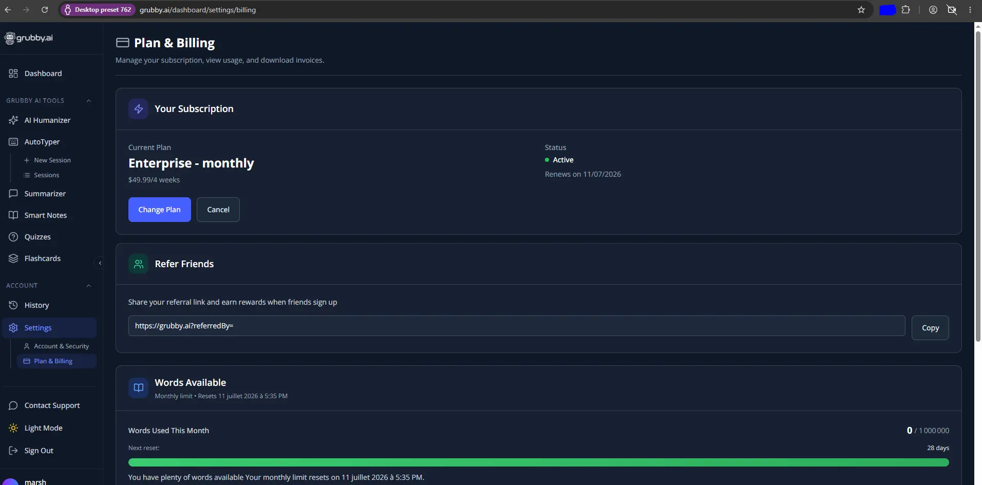982x485 pixels.
Task: Click the Cancel subscription button
Action: [x=218, y=210]
